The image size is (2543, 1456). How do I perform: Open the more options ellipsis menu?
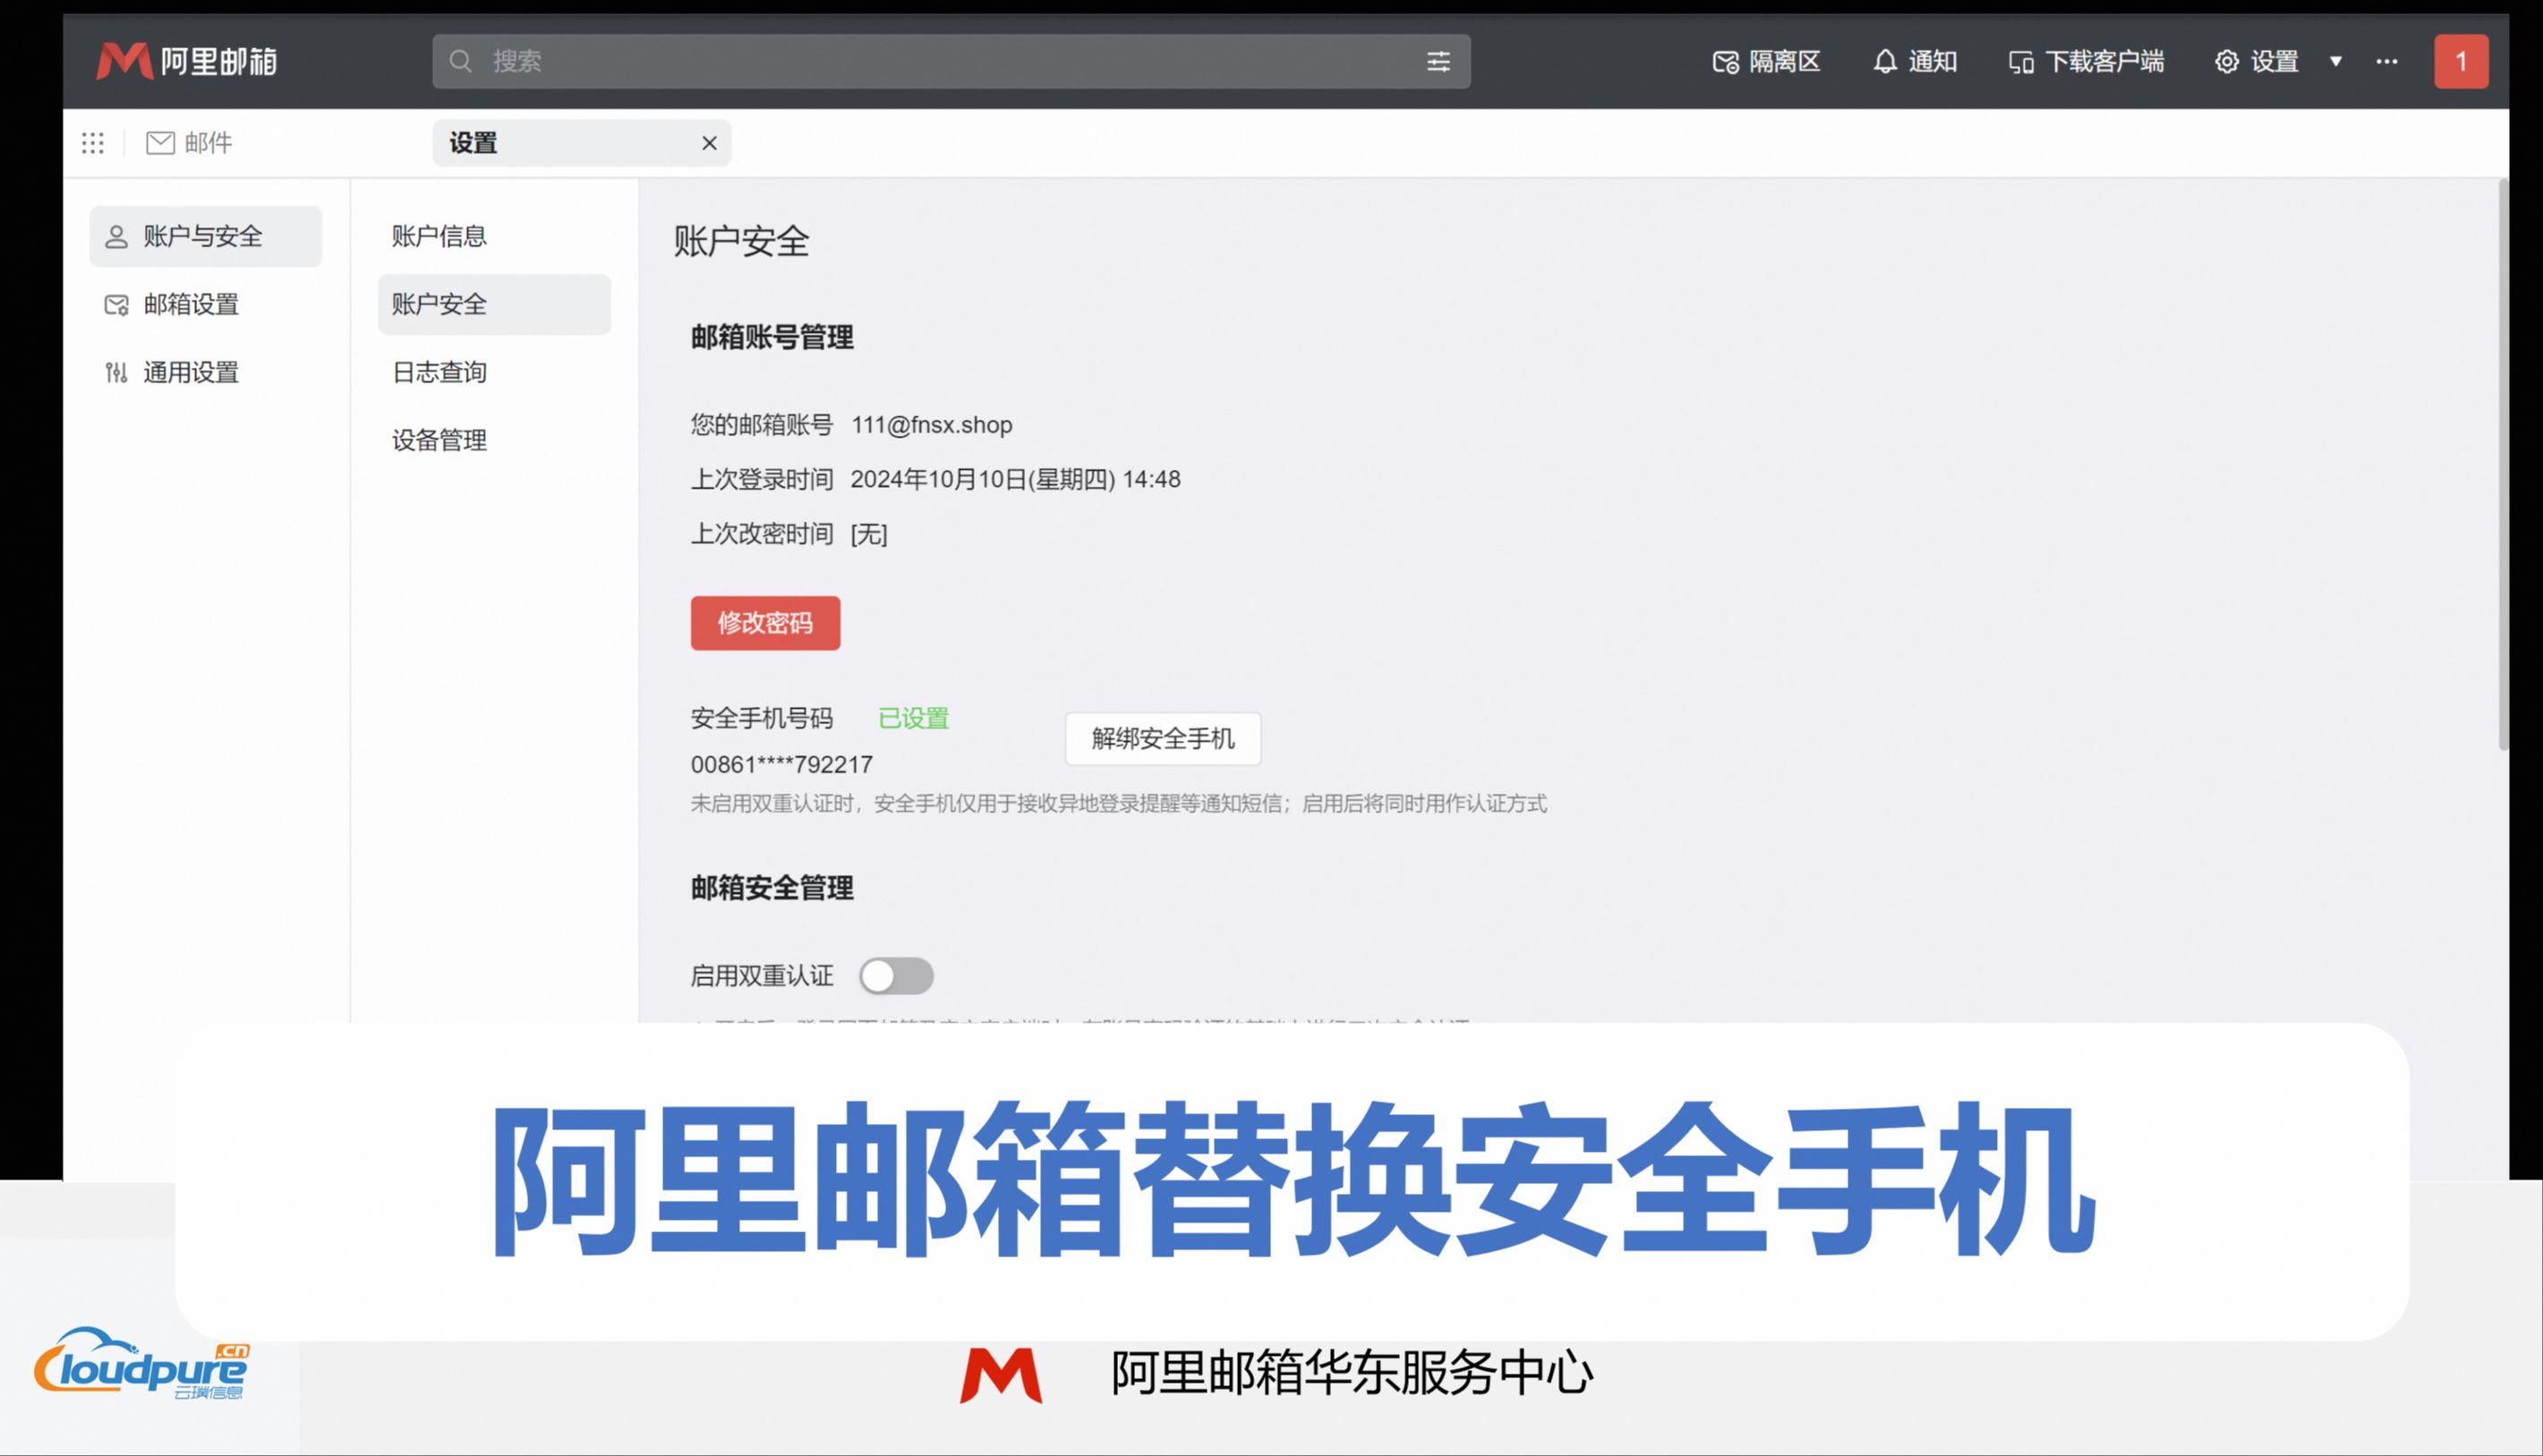2387,61
